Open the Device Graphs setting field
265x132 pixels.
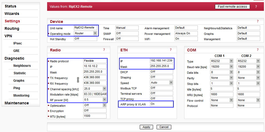click(248, 33)
